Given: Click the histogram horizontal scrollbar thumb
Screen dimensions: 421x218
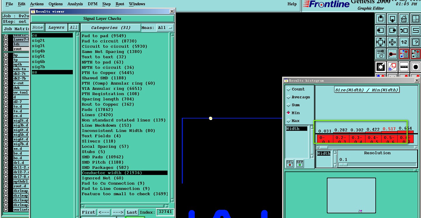Looking at the screenshot, I should pyautogui.click(x=323, y=147).
